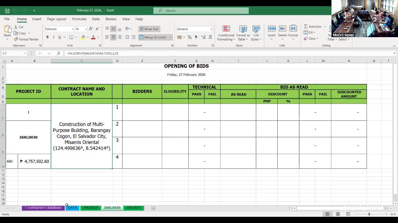This screenshot has height=223, width=398.
Task: Click the zoom in plus button
Action: coord(386,214)
